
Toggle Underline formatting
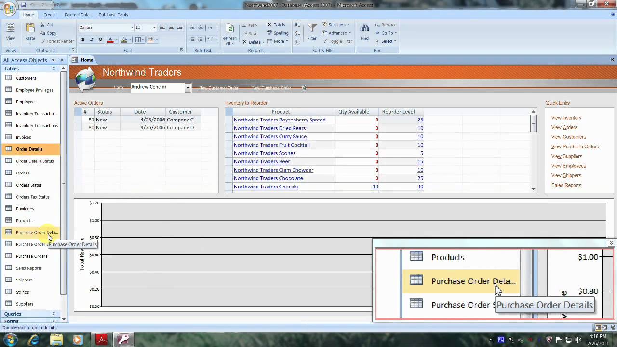click(x=100, y=40)
